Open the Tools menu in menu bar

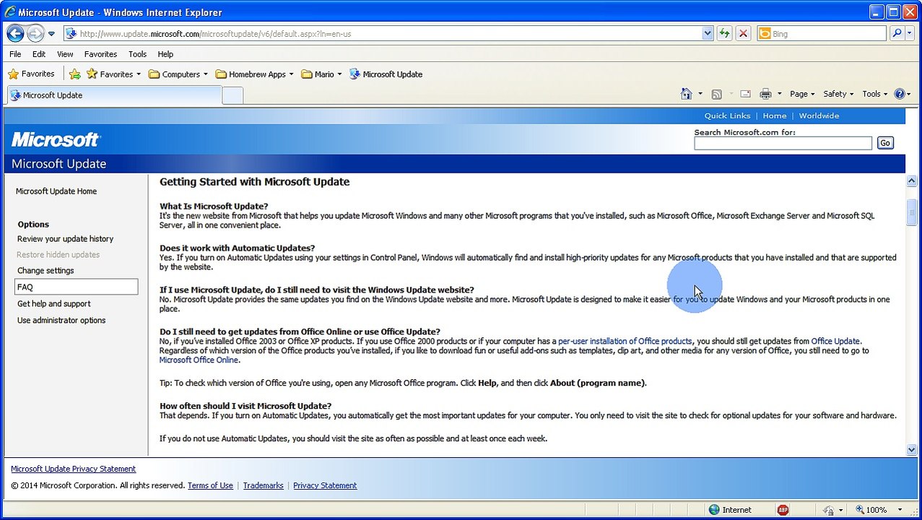coord(137,54)
